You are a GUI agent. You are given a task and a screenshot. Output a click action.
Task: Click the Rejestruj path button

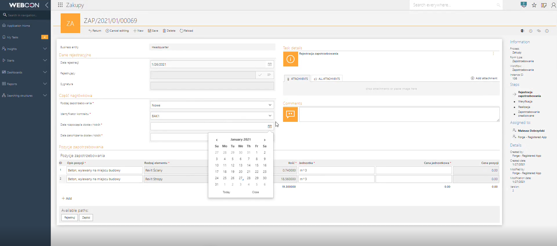pos(69,218)
